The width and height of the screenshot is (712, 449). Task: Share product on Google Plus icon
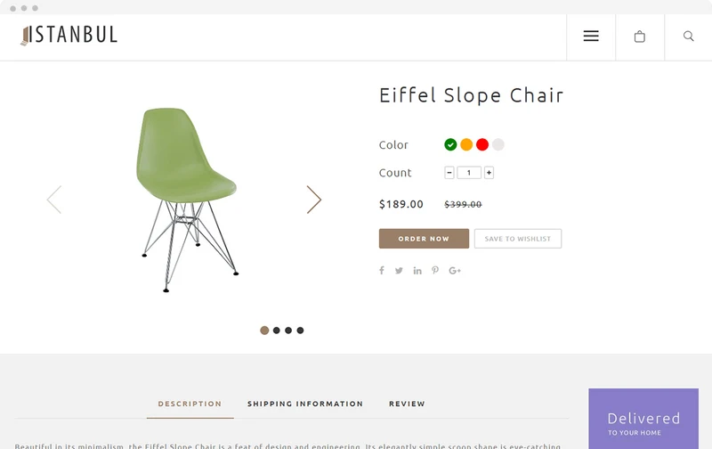pos(455,271)
